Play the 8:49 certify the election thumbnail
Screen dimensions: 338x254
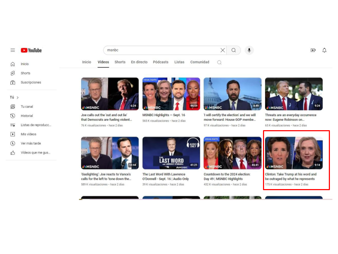coord(233,94)
